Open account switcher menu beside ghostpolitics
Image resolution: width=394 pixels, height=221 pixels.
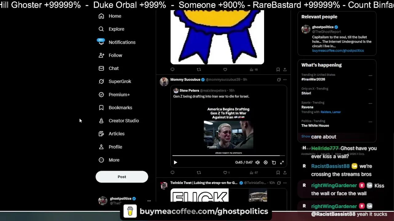[x=149, y=201]
